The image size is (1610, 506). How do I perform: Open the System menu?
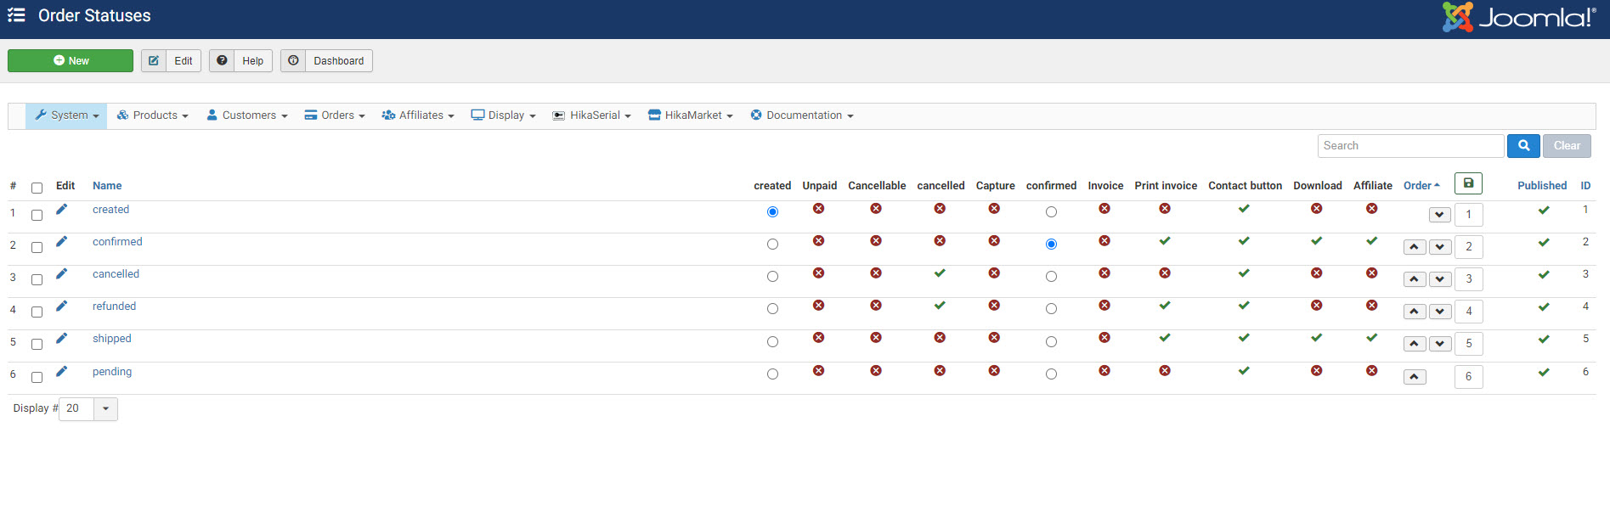67,115
